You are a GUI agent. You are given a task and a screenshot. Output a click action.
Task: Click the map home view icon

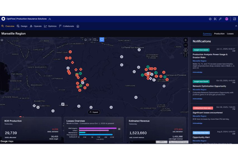point(86,40)
